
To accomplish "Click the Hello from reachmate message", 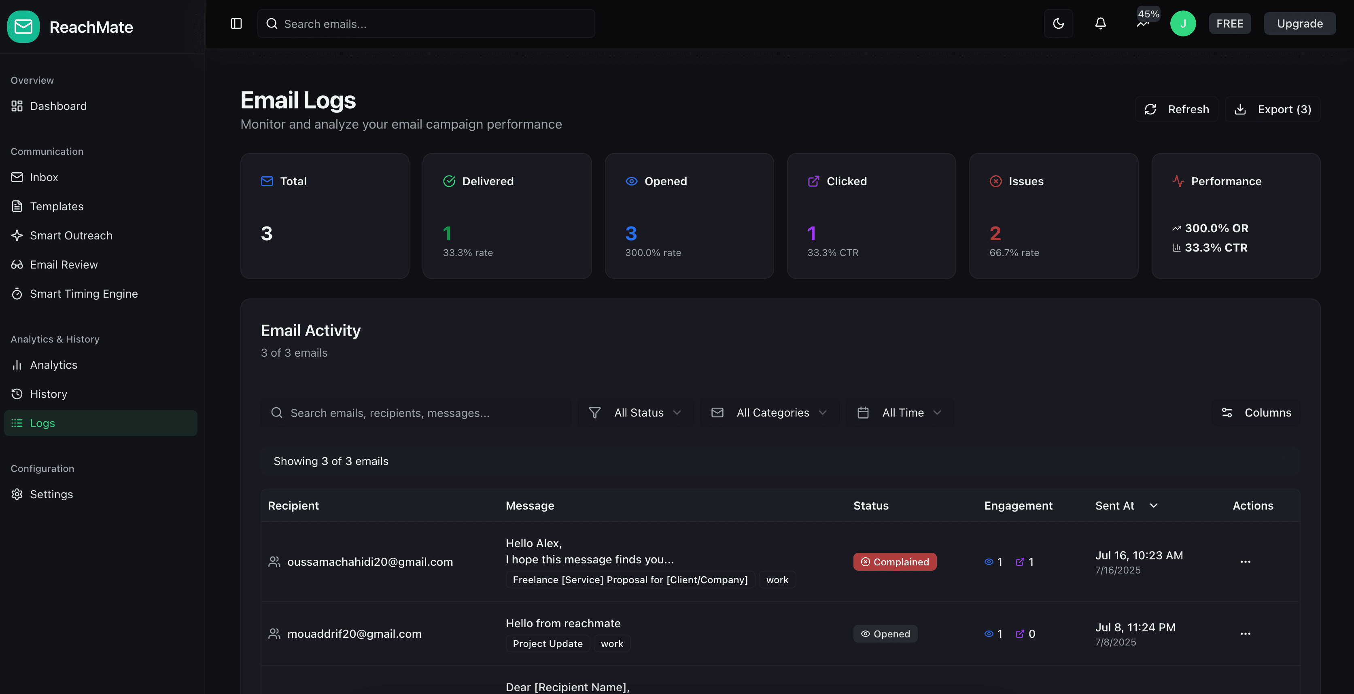I will click(x=563, y=623).
